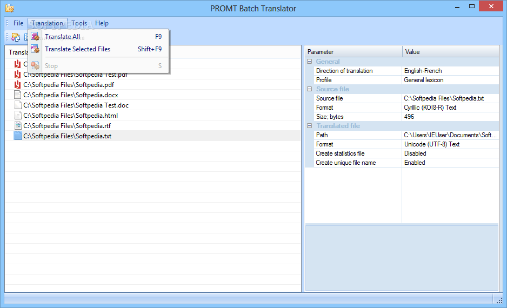Click the Direction of translation parameter label

(x=344, y=71)
